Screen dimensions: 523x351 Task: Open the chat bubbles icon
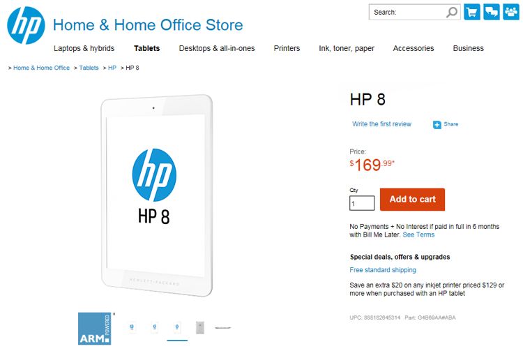point(492,13)
